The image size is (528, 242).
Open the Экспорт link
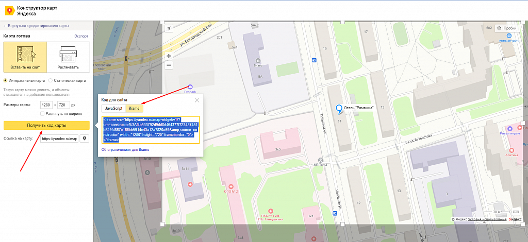[81, 36]
